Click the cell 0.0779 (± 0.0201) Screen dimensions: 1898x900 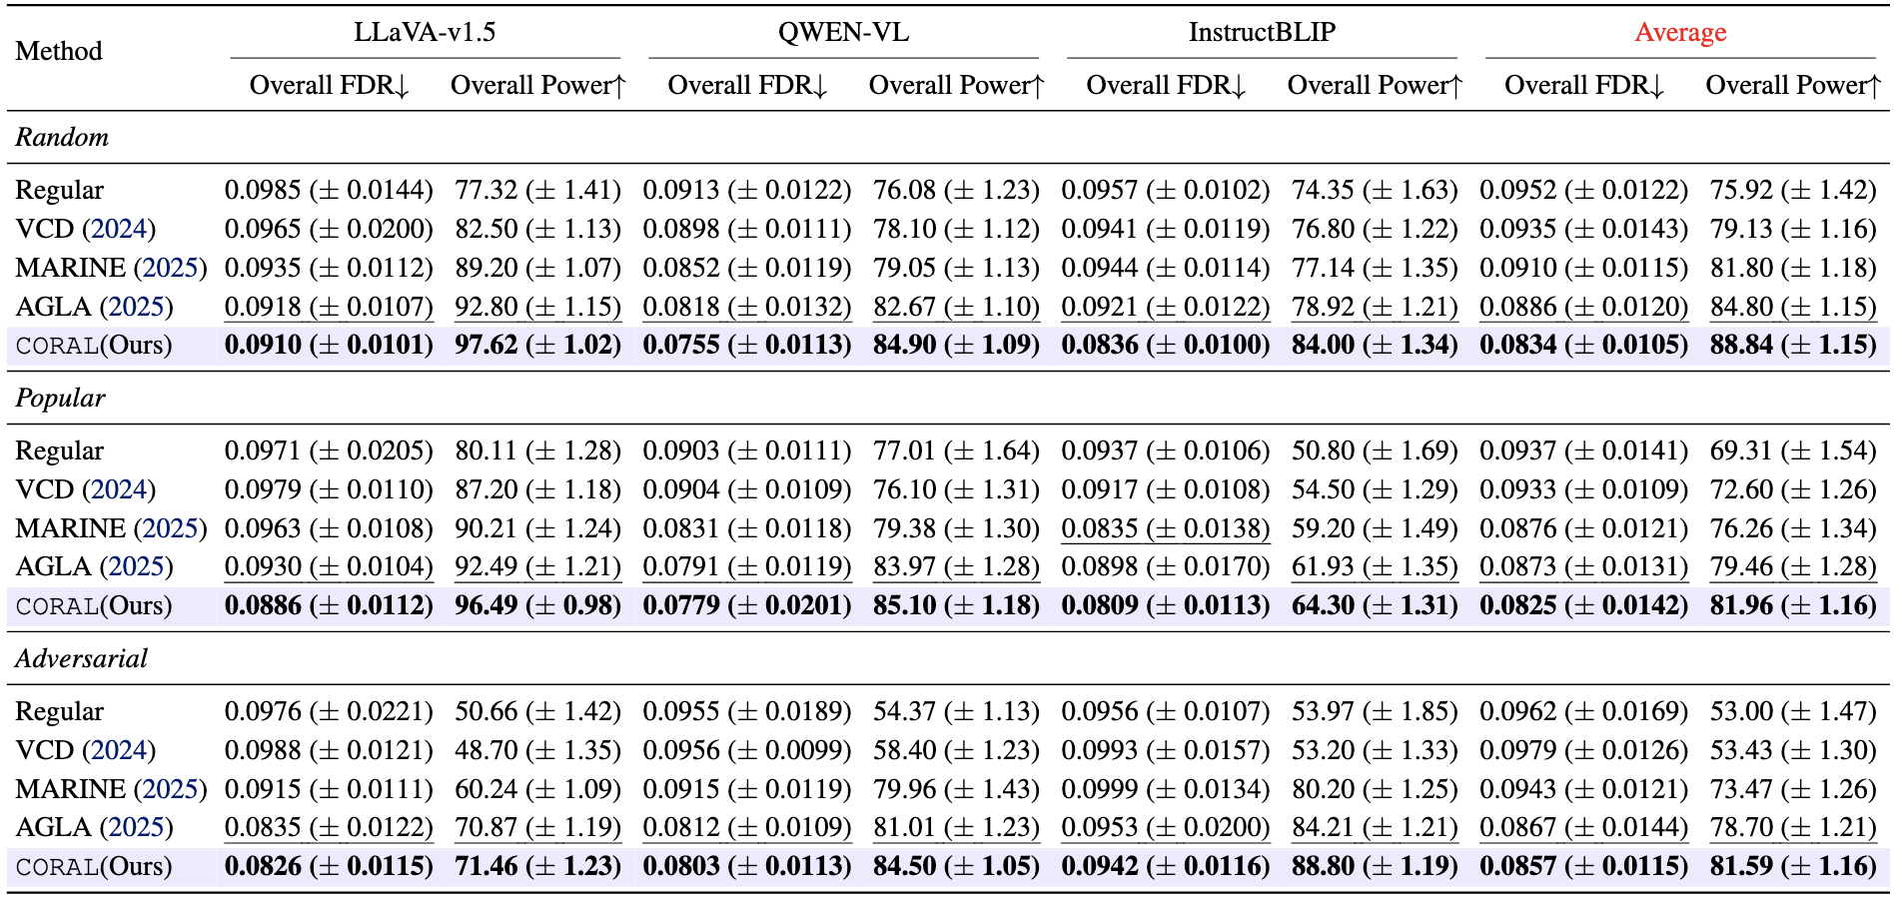[747, 606]
